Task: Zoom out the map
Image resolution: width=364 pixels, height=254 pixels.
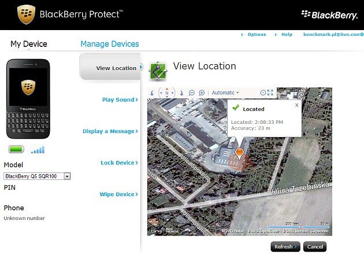Action: (x=191, y=93)
